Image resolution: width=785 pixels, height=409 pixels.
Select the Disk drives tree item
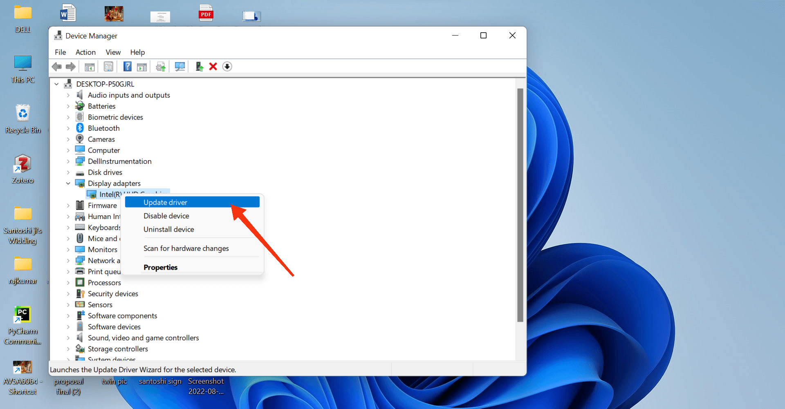105,172
